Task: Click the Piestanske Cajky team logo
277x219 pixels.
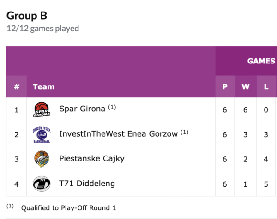Action: point(42,159)
